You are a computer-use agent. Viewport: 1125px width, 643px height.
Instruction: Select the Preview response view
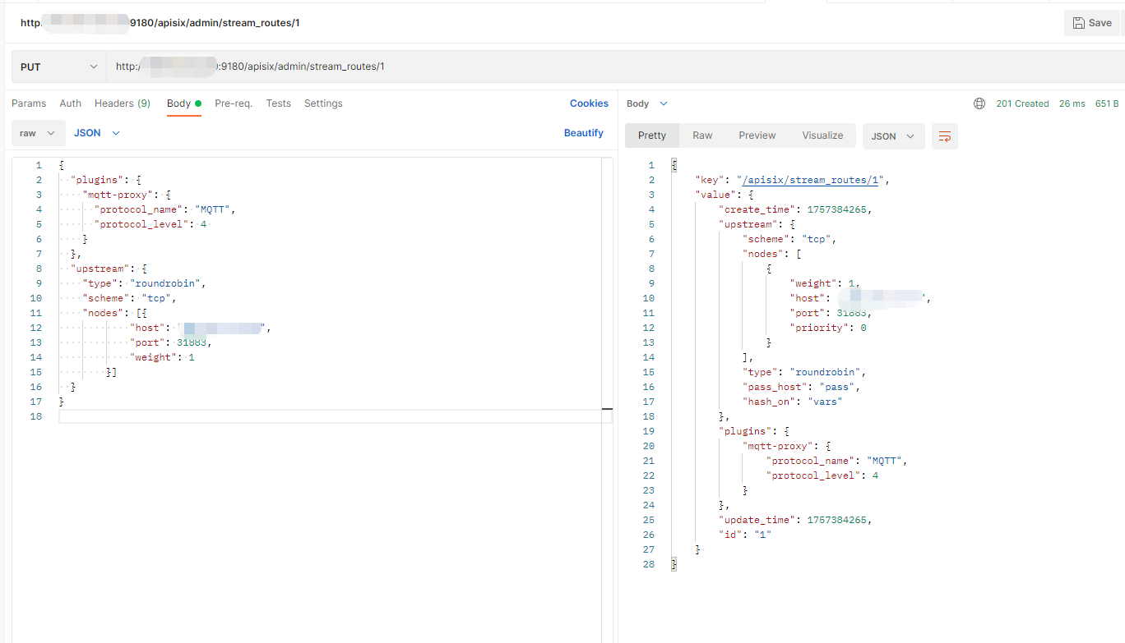coord(757,135)
